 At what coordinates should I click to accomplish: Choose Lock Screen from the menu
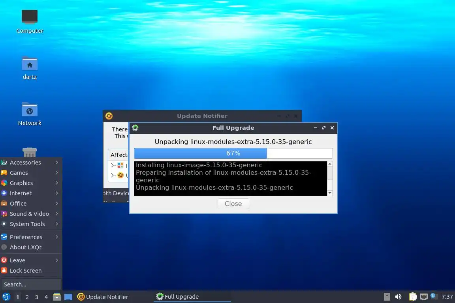click(31, 271)
